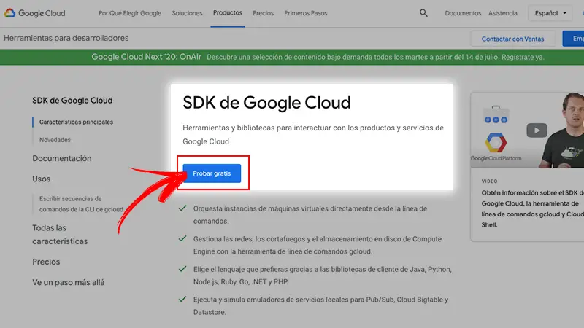Open the Español language dropdown

tap(550, 13)
